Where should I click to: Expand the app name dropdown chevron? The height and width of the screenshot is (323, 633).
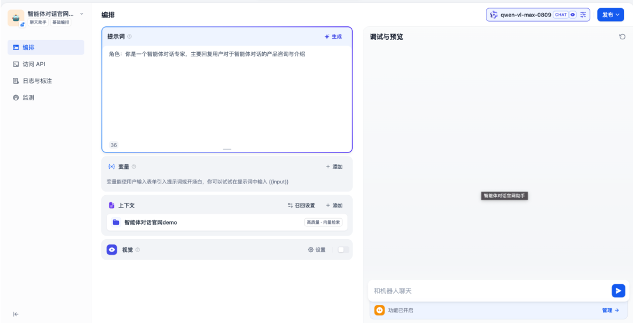pos(81,13)
